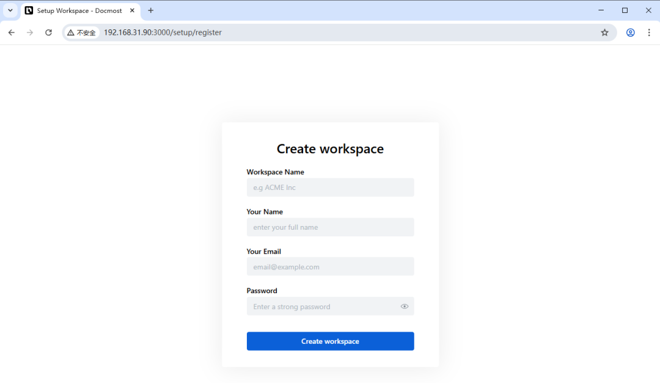The height and width of the screenshot is (383, 660).
Task: Open the Chrome profile icon
Action: (630, 32)
